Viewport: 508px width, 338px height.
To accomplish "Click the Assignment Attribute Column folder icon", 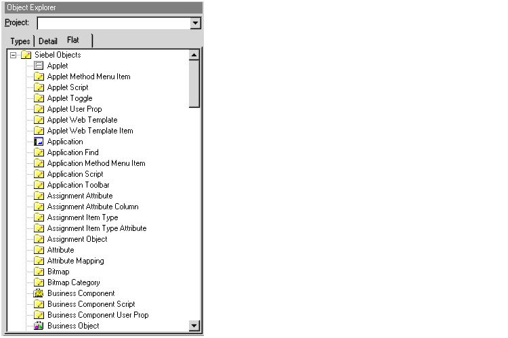I will coord(39,207).
